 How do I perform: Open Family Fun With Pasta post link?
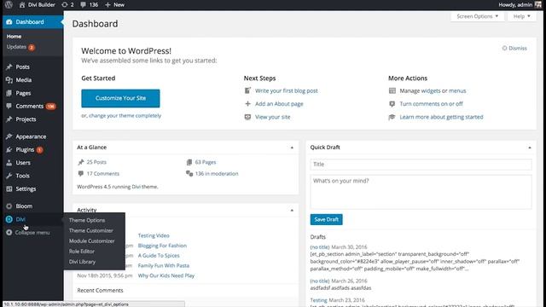(164, 265)
